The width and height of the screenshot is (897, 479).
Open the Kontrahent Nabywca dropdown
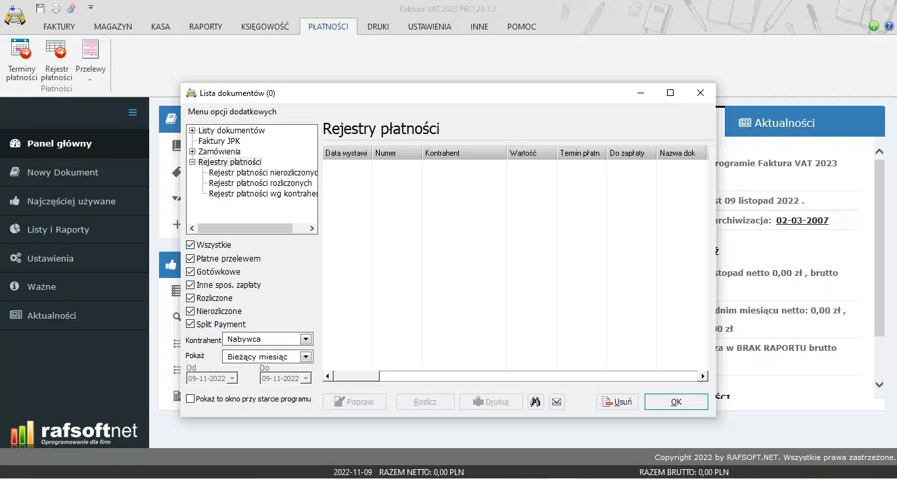tap(305, 338)
